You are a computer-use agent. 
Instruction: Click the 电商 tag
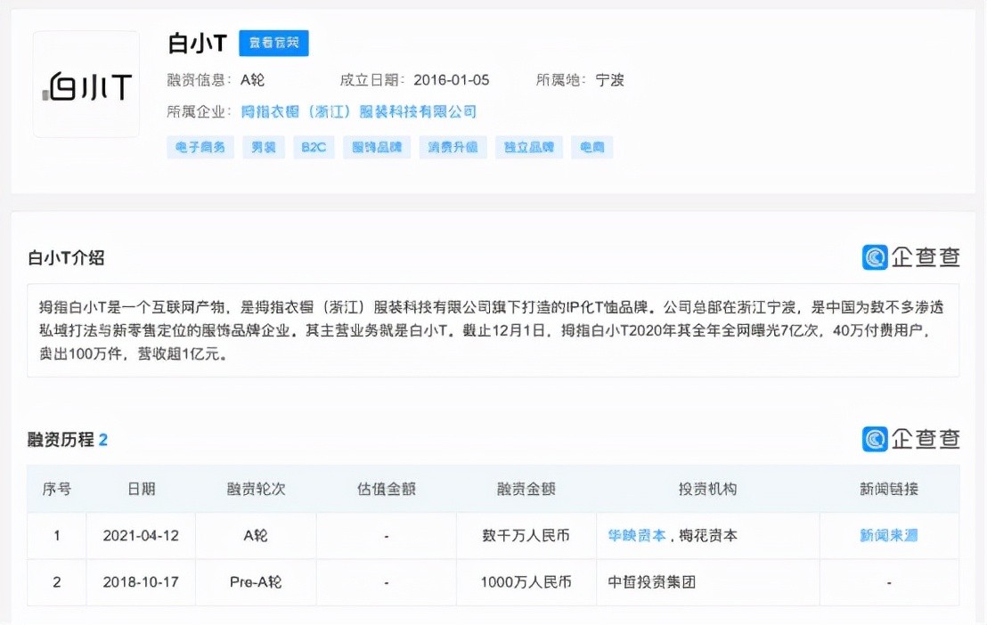[x=592, y=148]
